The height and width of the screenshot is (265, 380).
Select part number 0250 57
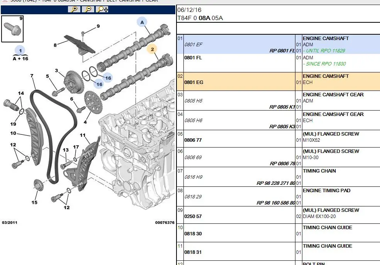[x=193, y=216]
